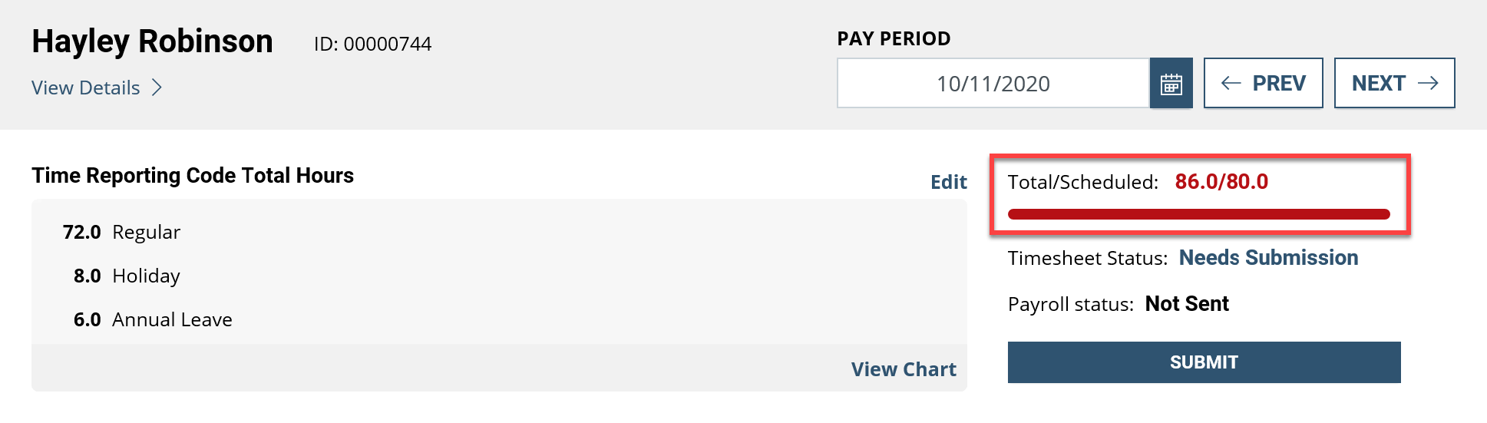The width and height of the screenshot is (1487, 423).
Task: Open the pay period calendar picker
Action: pyautogui.click(x=1171, y=84)
